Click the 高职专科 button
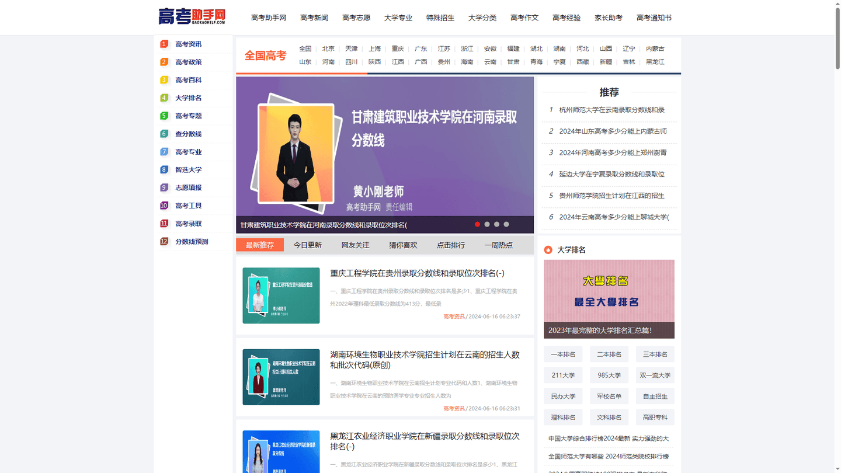 click(655, 418)
